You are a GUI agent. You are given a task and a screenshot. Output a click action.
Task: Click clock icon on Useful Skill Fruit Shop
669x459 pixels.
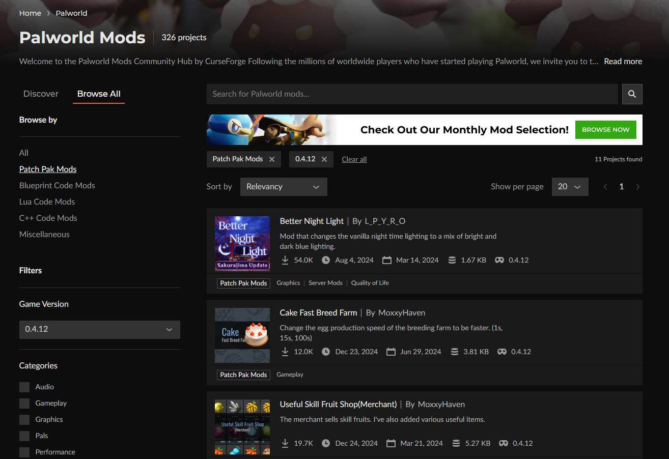click(326, 443)
